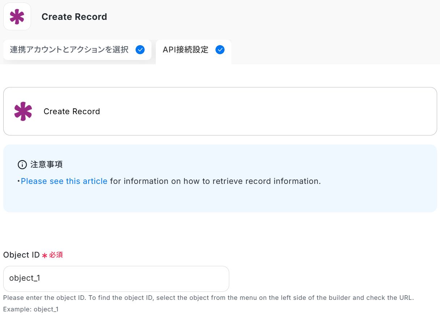The height and width of the screenshot is (315, 440).
Task: Click empty right side of Create Record card
Action: tap(289, 111)
